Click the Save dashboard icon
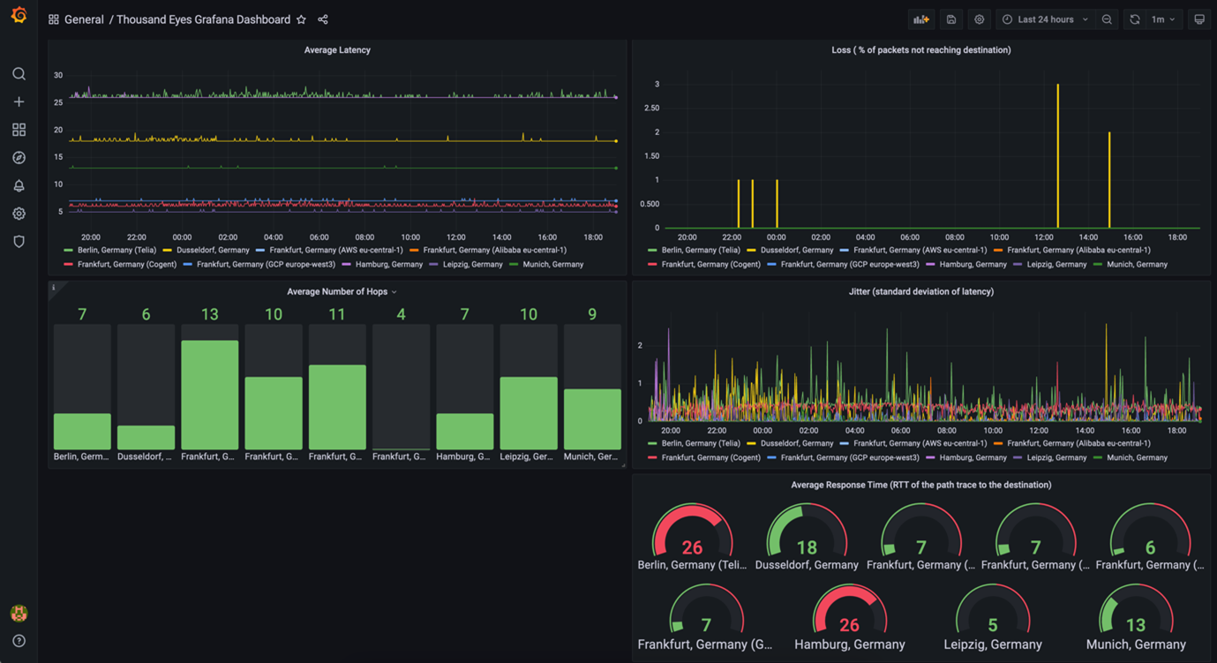1217x663 pixels. [x=950, y=19]
